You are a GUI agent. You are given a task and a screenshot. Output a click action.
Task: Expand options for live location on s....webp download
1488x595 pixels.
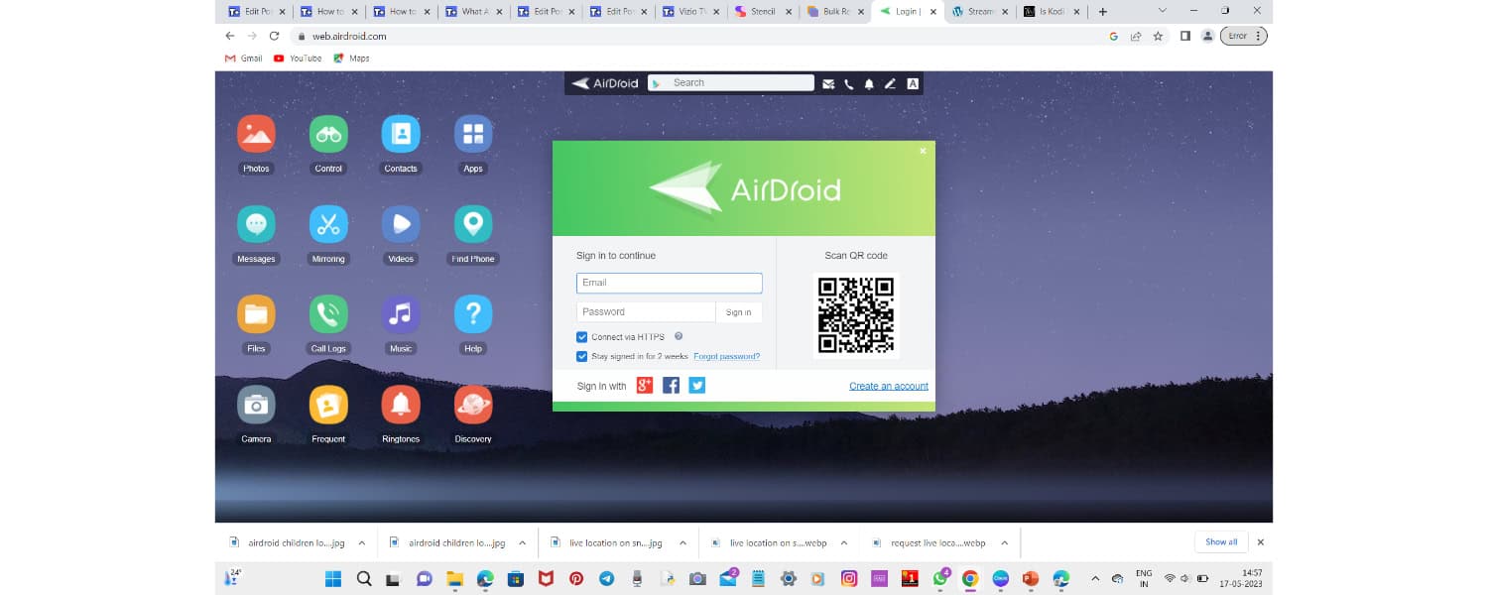[x=843, y=543]
